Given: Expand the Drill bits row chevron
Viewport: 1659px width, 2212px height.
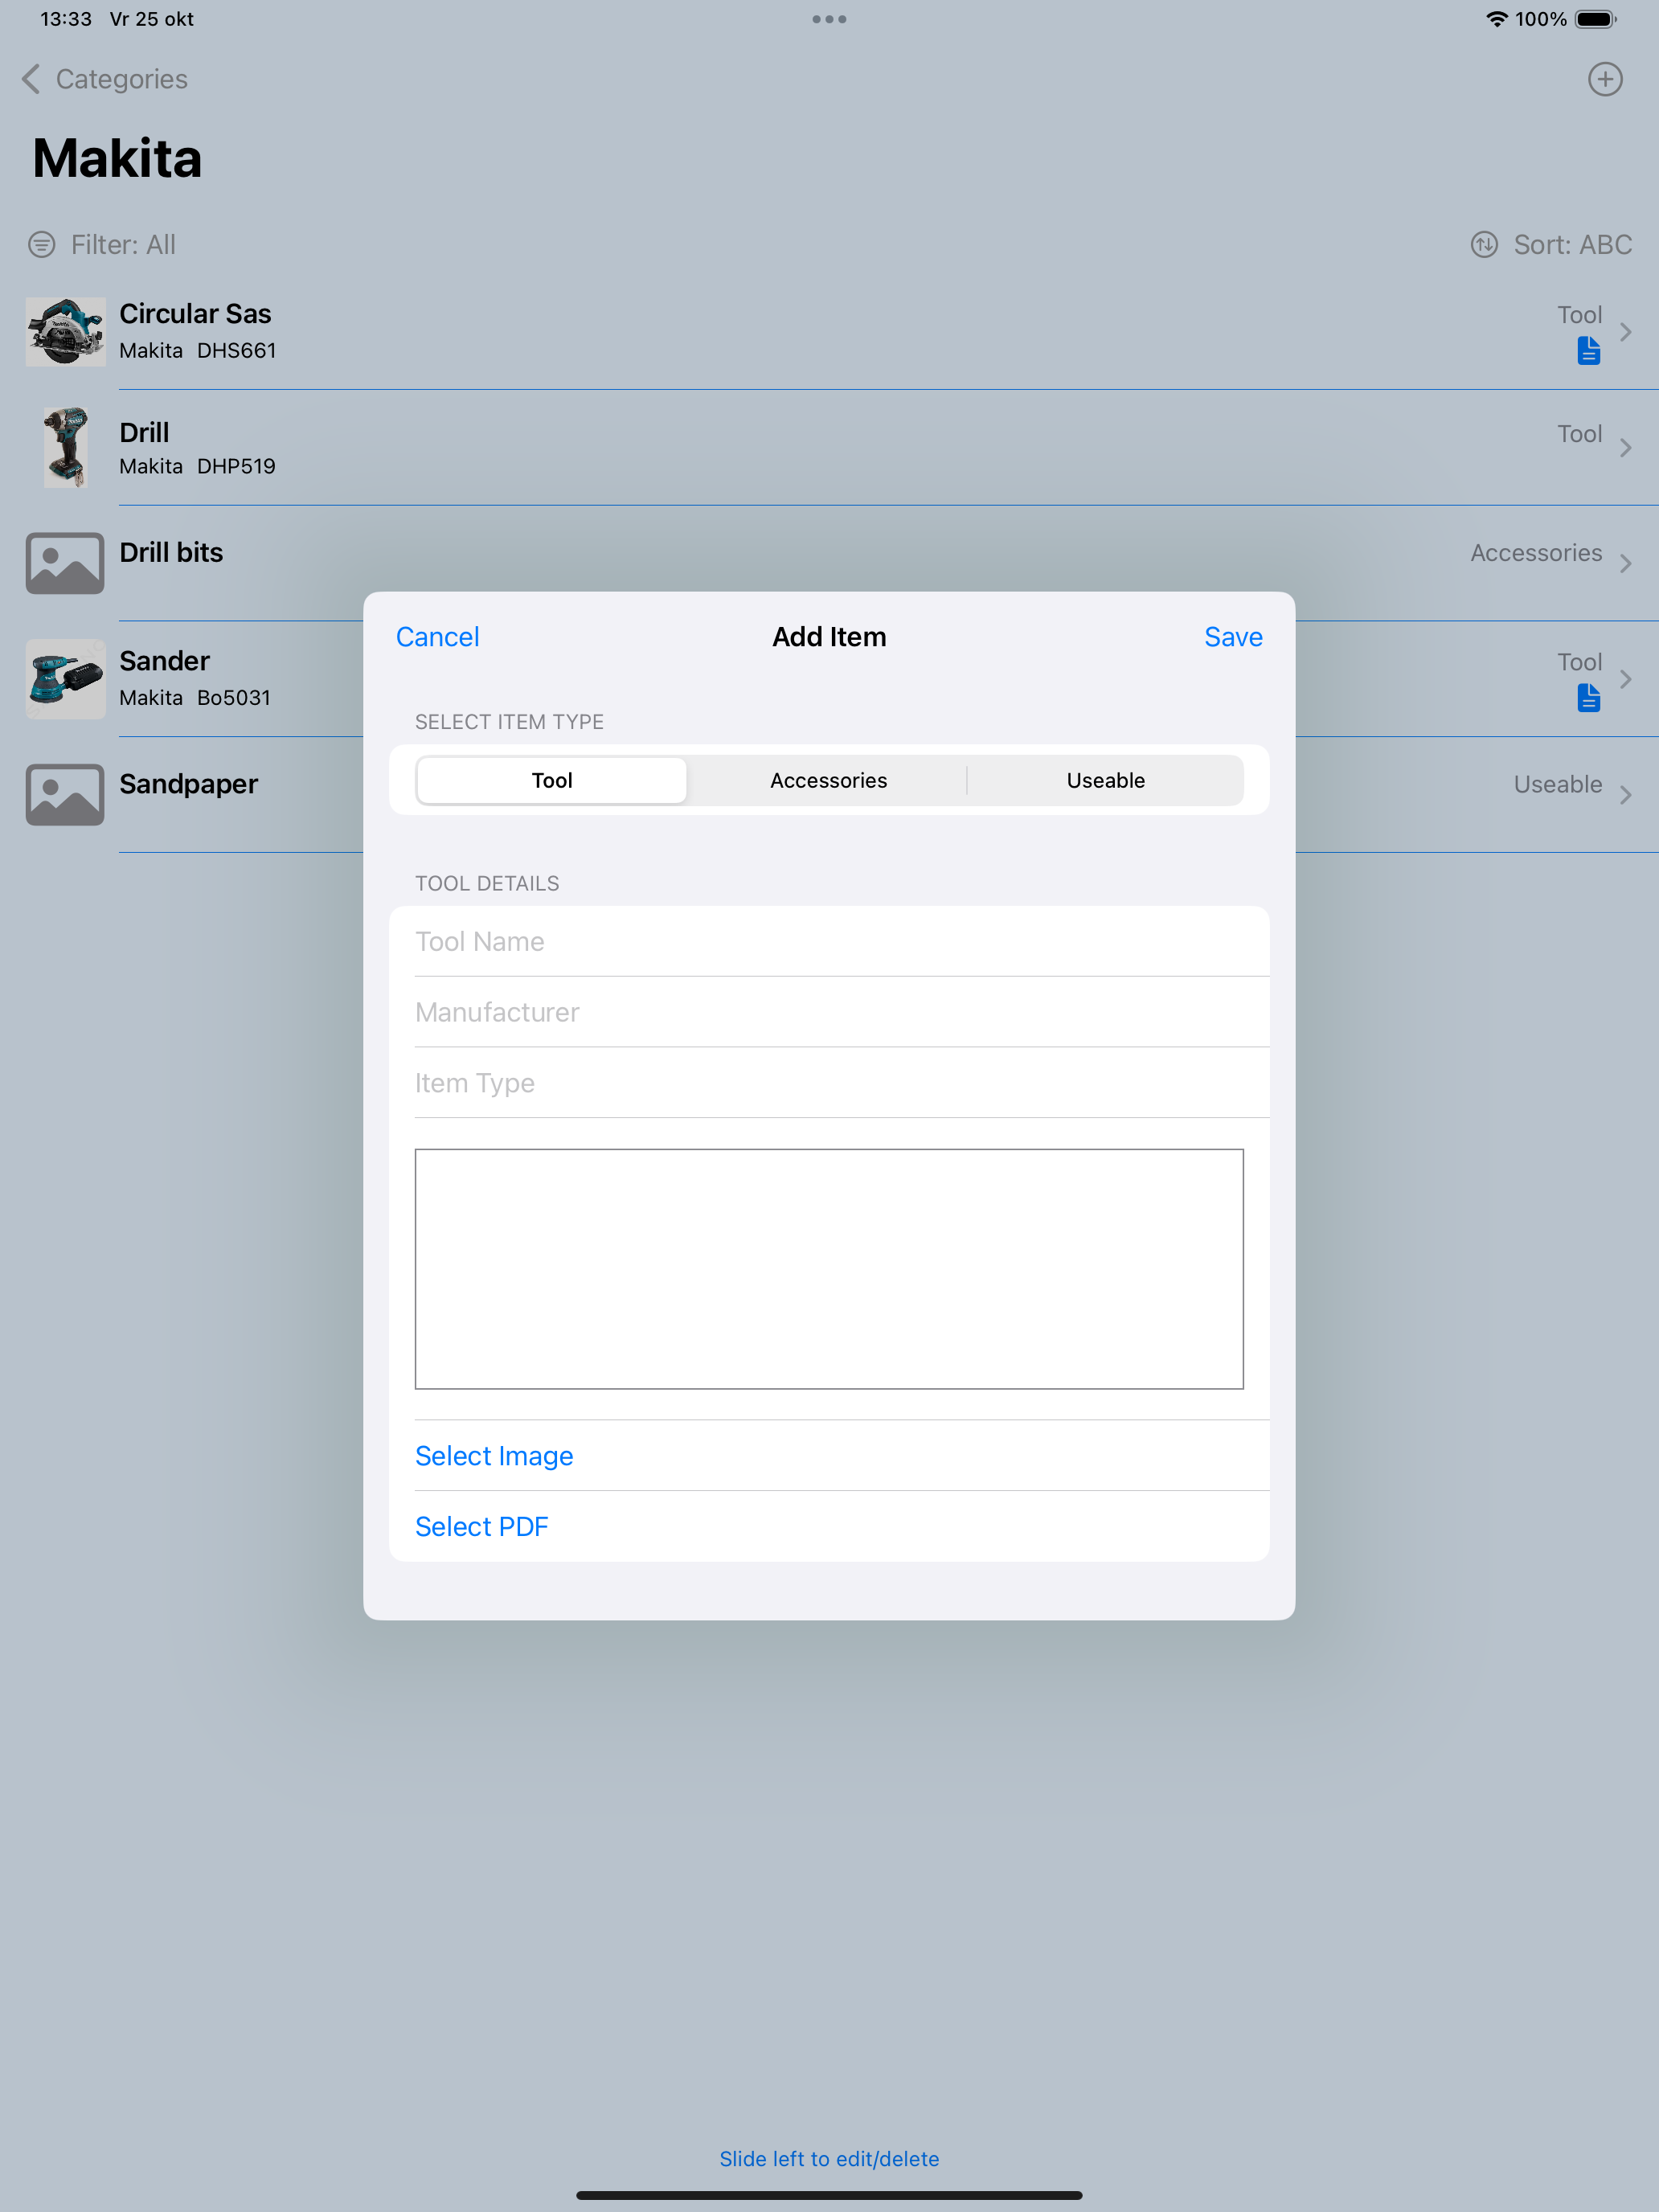Looking at the screenshot, I should (1626, 564).
